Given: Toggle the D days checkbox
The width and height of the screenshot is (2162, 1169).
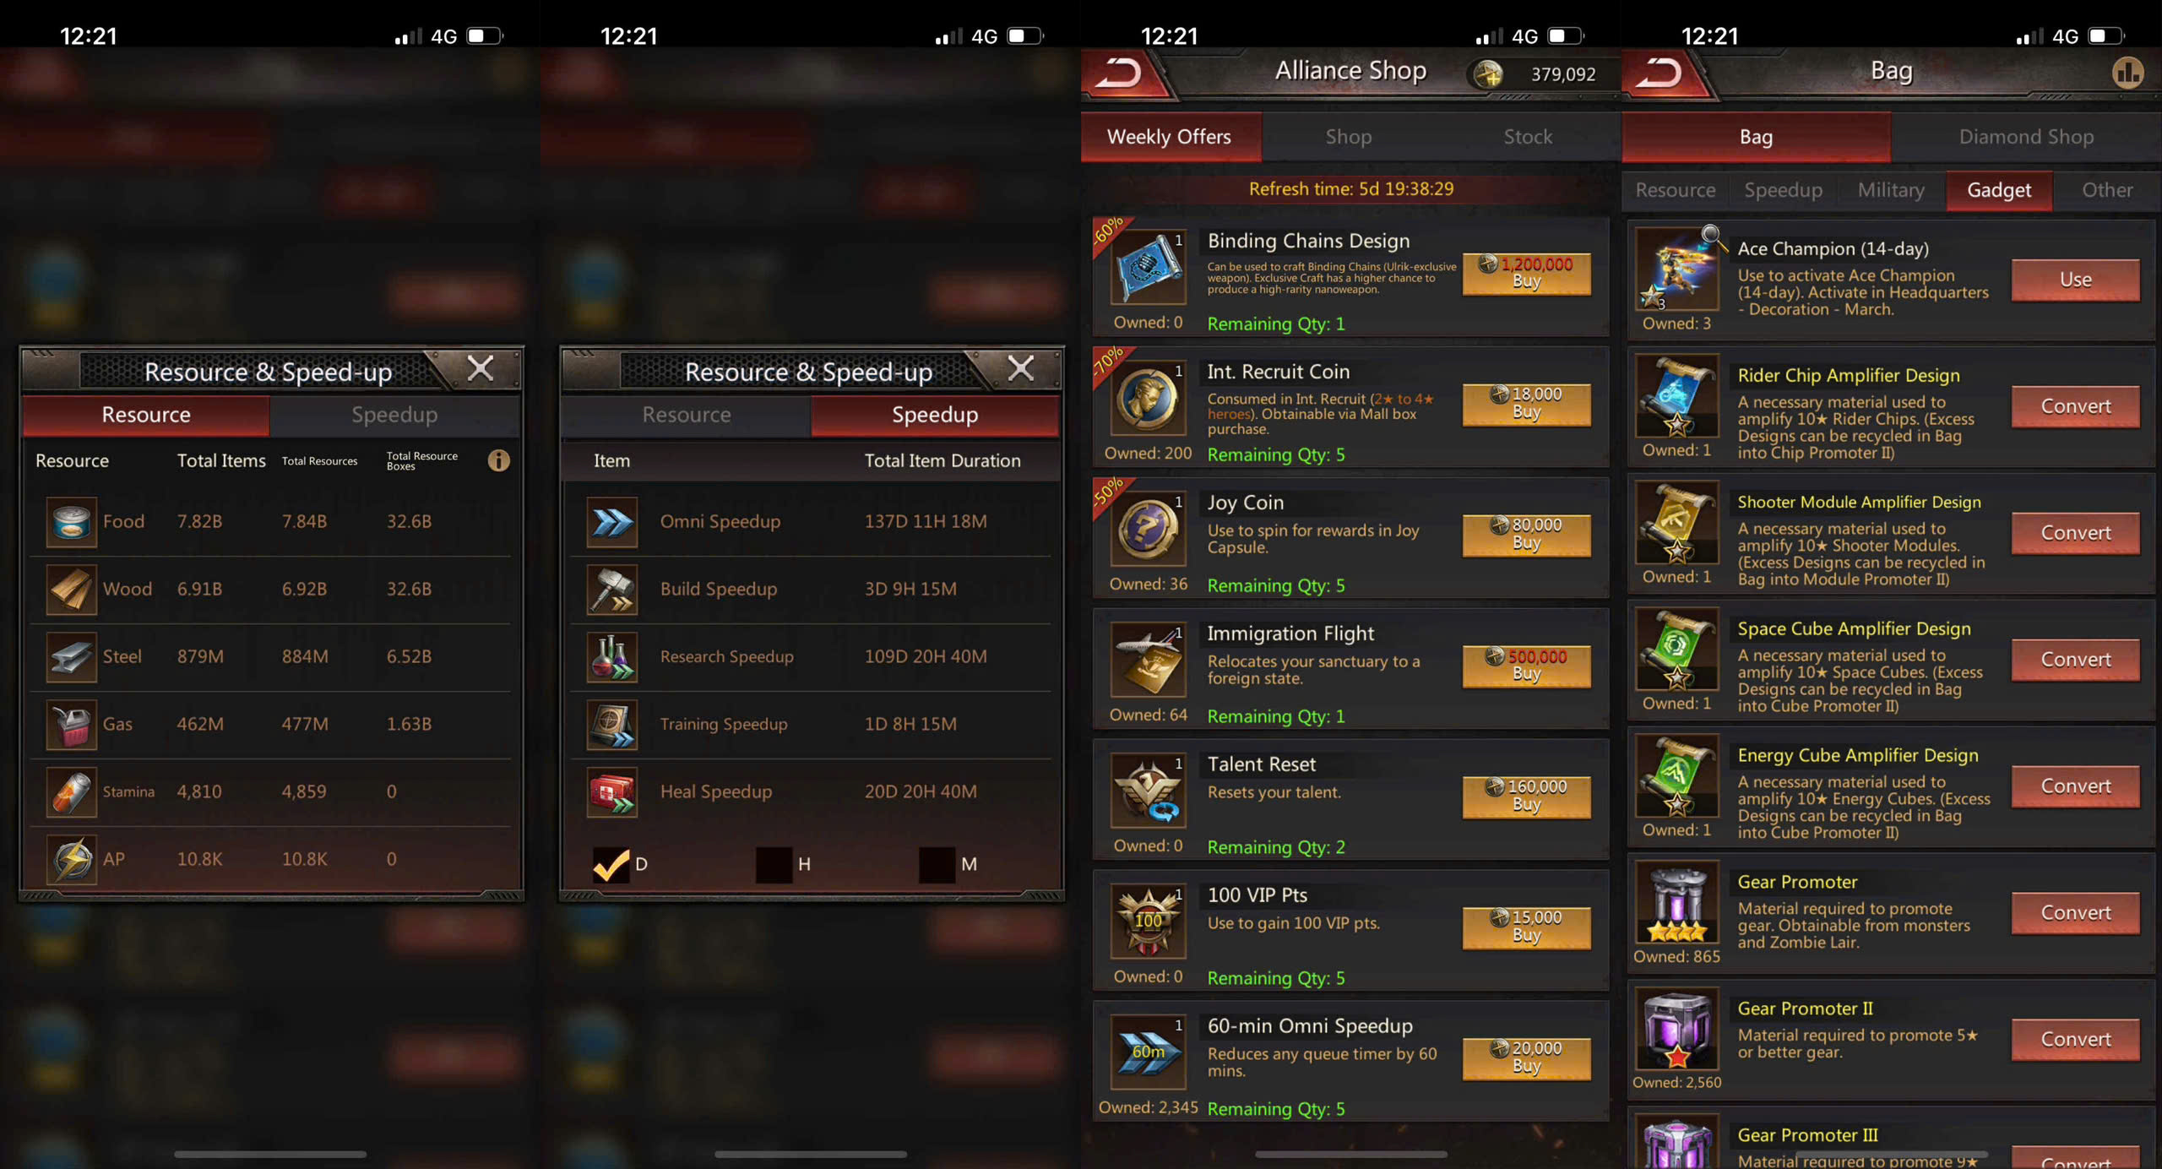Looking at the screenshot, I should [611, 864].
